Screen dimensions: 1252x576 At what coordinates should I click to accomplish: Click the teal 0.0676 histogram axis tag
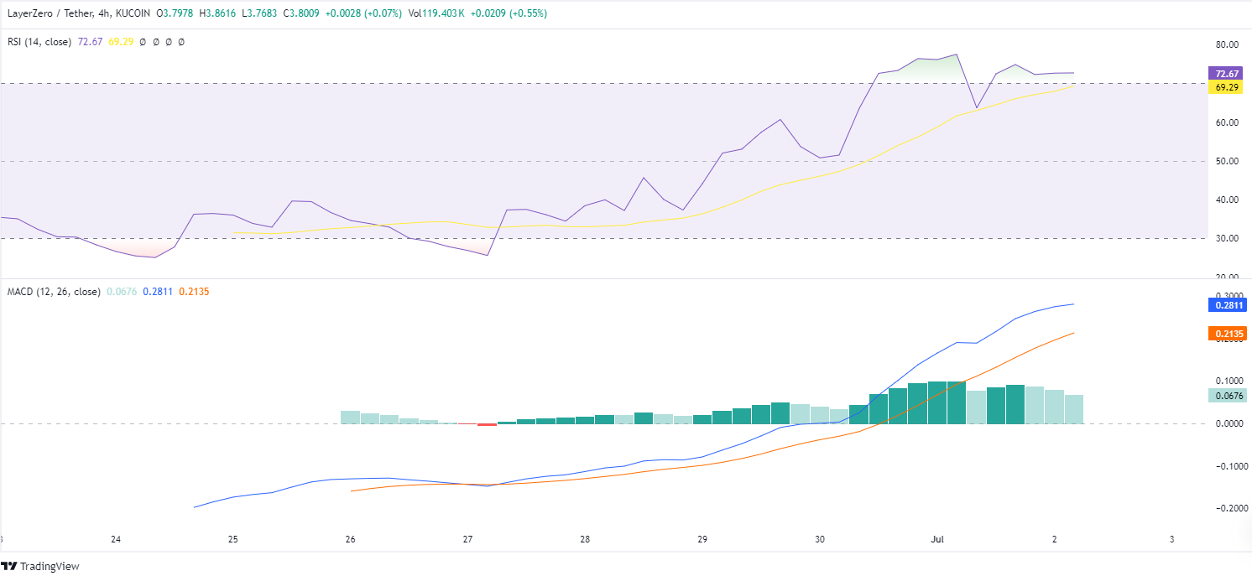coord(1227,396)
